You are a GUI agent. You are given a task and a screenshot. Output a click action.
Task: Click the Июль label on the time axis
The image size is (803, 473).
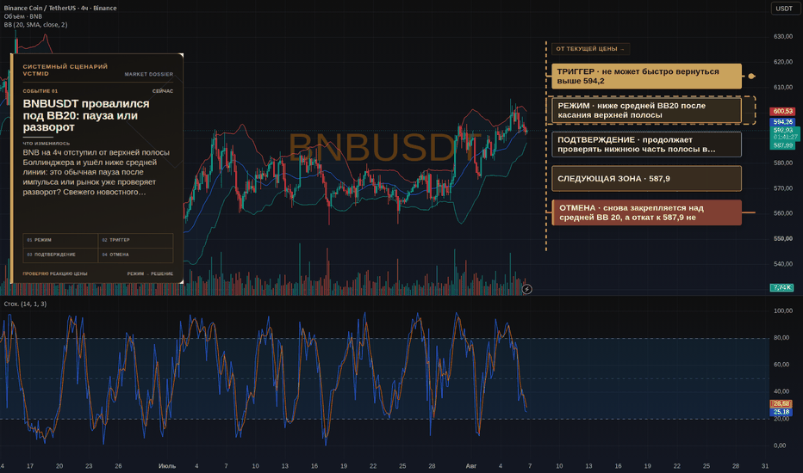(167, 466)
